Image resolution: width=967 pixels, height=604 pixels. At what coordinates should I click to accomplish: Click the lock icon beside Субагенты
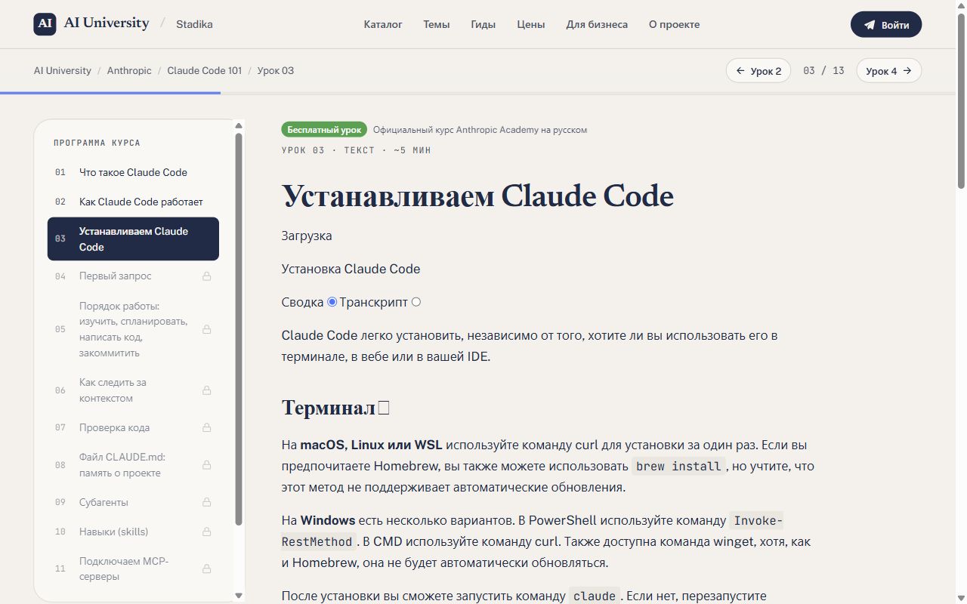tap(206, 502)
